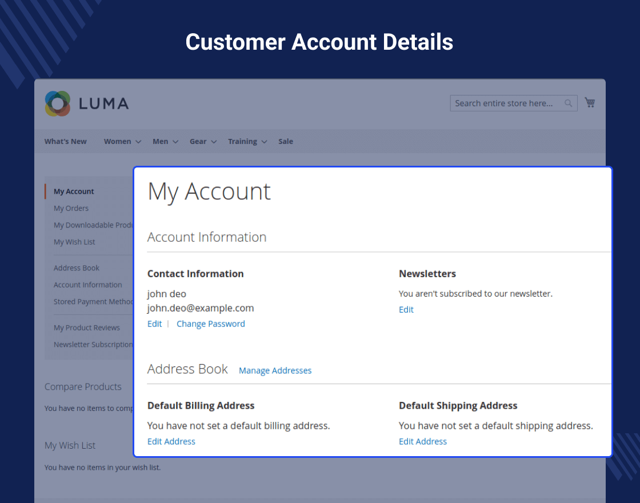The width and height of the screenshot is (640, 503).
Task: Open My Product Reviews in sidebar
Action: point(87,328)
